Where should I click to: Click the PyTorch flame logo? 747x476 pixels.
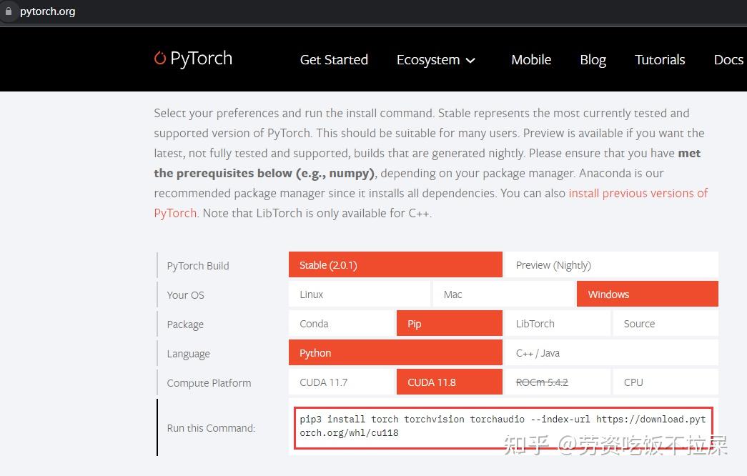159,58
